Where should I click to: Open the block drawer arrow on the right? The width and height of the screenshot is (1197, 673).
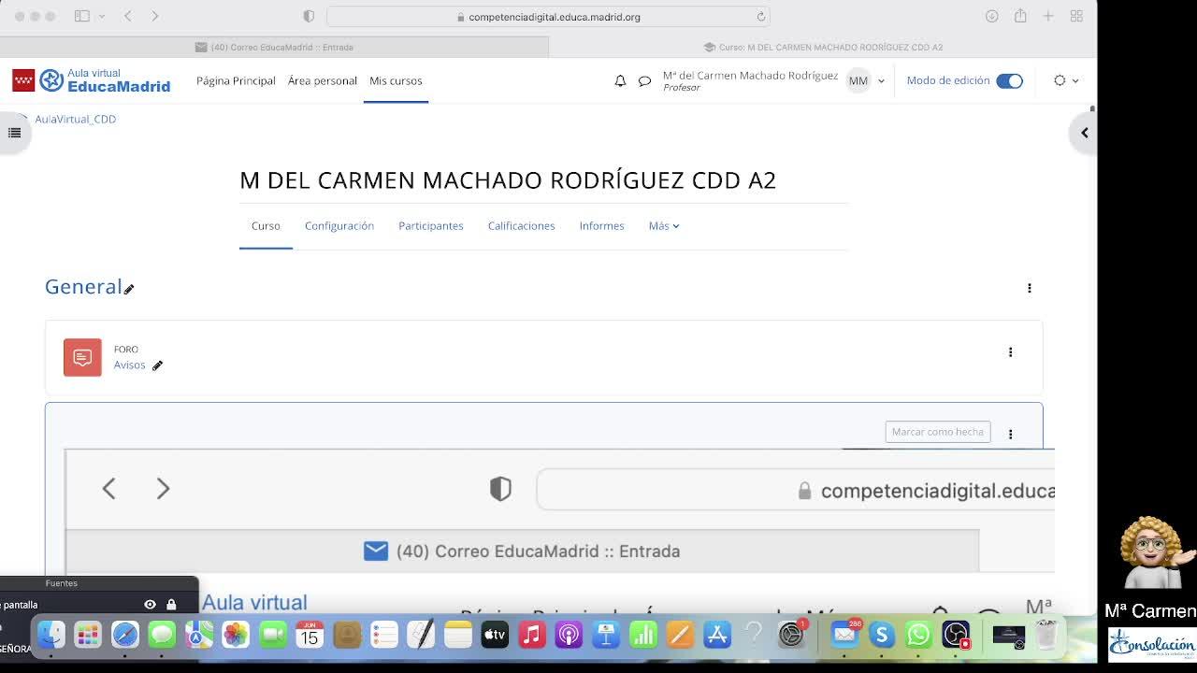(x=1084, y=133)
